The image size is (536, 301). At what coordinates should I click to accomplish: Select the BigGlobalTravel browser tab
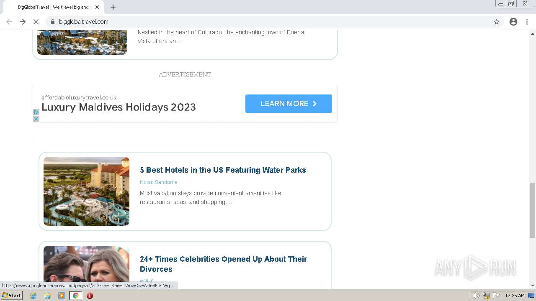(54, 7)
